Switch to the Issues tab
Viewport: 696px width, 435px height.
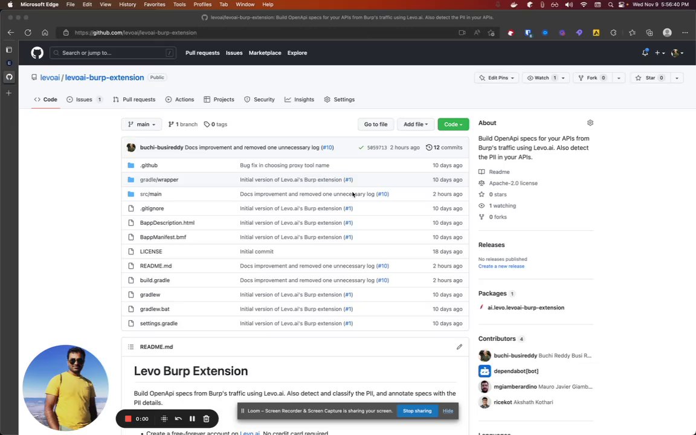(x=85, y=100)
